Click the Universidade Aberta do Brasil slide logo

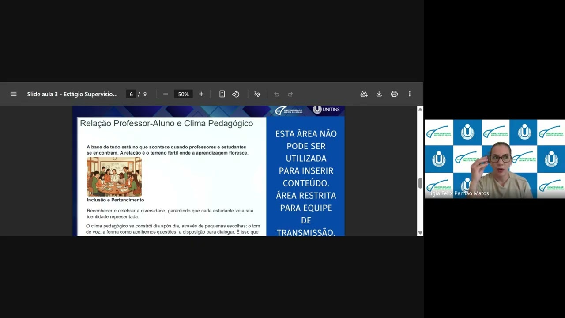click(289, 110)
